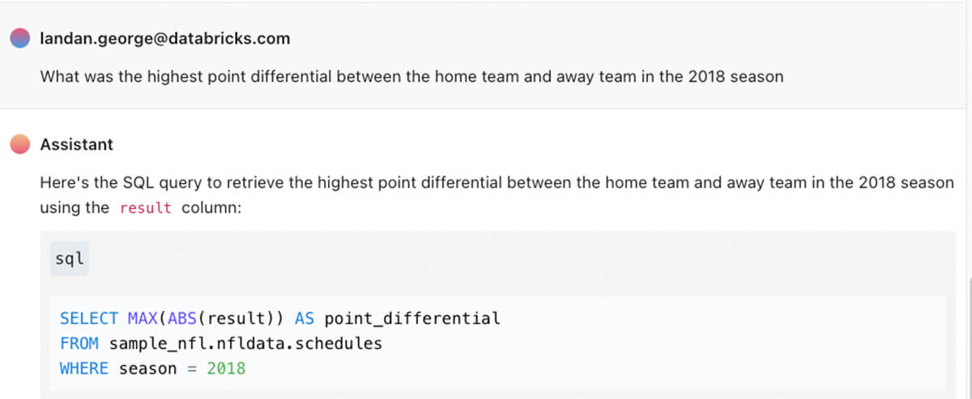The image size is (972, 399).
Task: Click the sample_nfl.nfldata.schedules table name
Action: (x=245, y=344)
